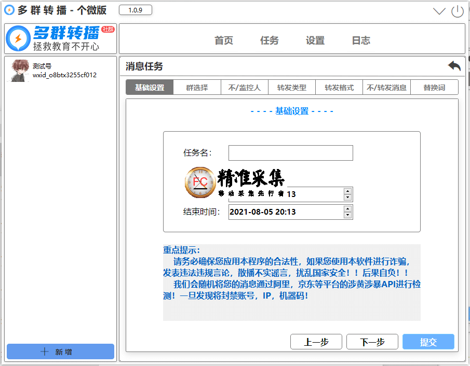The image size is (470, 366).
Task: Click the 多群转播 logo banner
Action: [60, 39]
